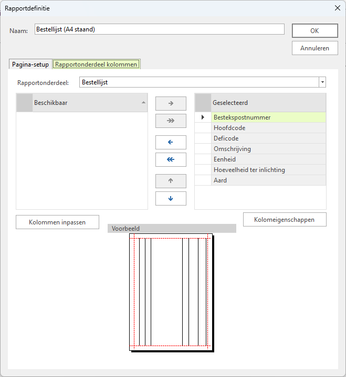Open the Rapportonderdeel dropdown list
346x377 pixels.
pos(322,82)
